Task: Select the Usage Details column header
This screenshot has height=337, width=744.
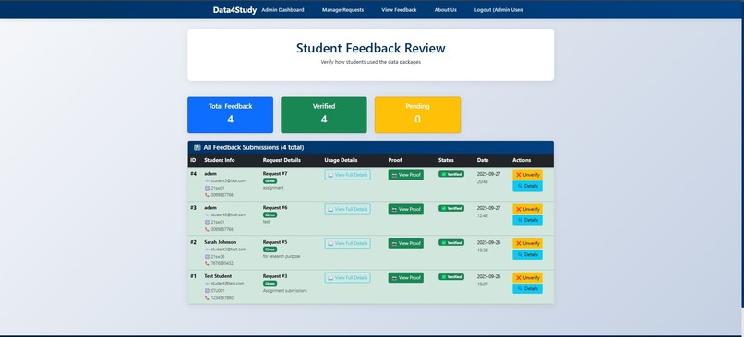Action: (341, 160)
